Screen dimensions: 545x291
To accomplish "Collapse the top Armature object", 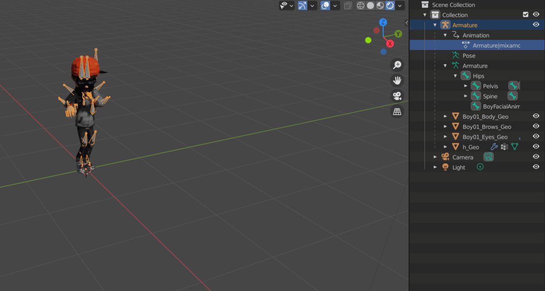I will (435, 25).
